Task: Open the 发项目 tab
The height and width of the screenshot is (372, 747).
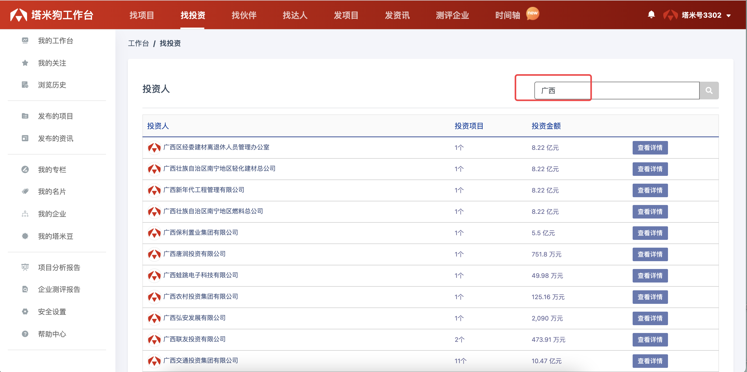Action: 346,15
